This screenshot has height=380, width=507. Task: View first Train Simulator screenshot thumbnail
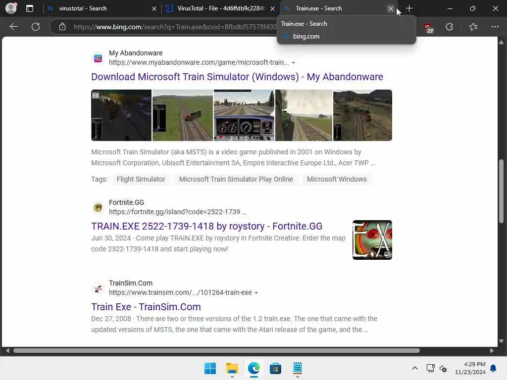(121, 115)
